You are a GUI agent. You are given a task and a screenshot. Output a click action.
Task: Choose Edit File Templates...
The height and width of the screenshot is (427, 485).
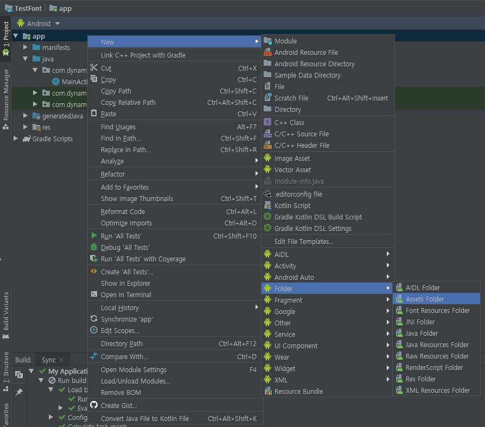(x=328, y=241)
